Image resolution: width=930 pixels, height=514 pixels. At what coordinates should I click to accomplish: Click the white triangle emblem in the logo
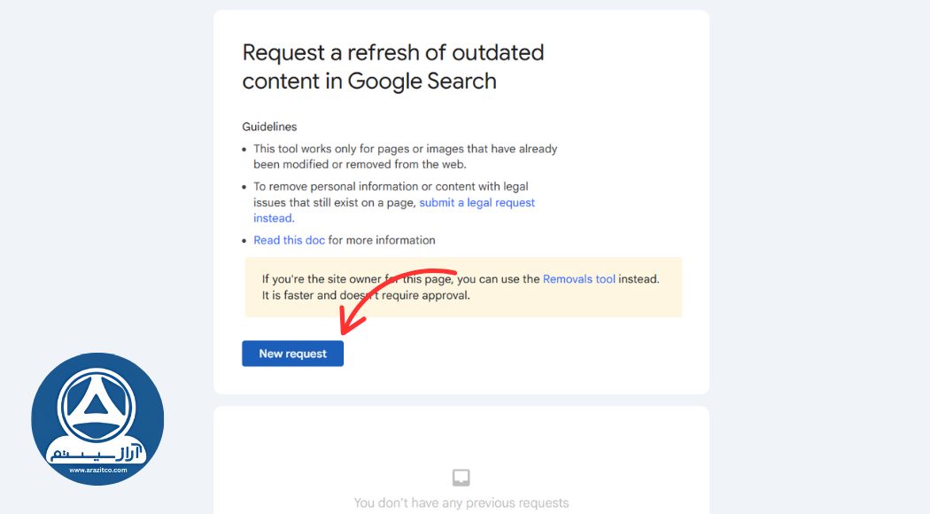click(97, 408)
